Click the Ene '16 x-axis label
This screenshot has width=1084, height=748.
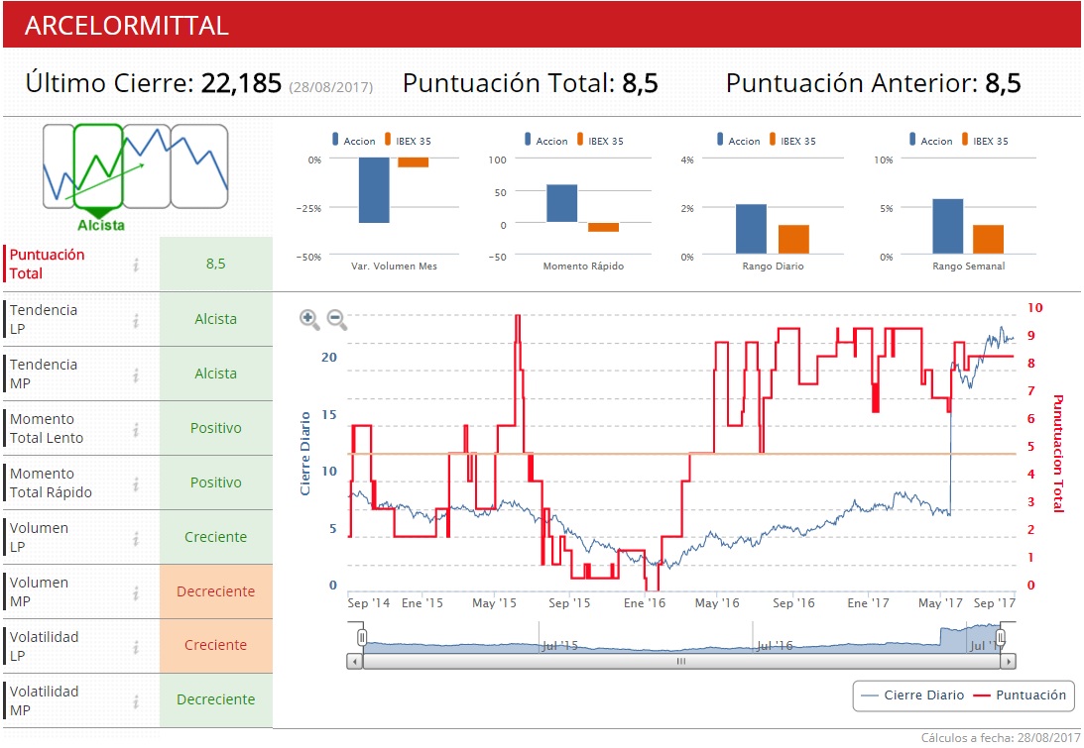(645, 603)
